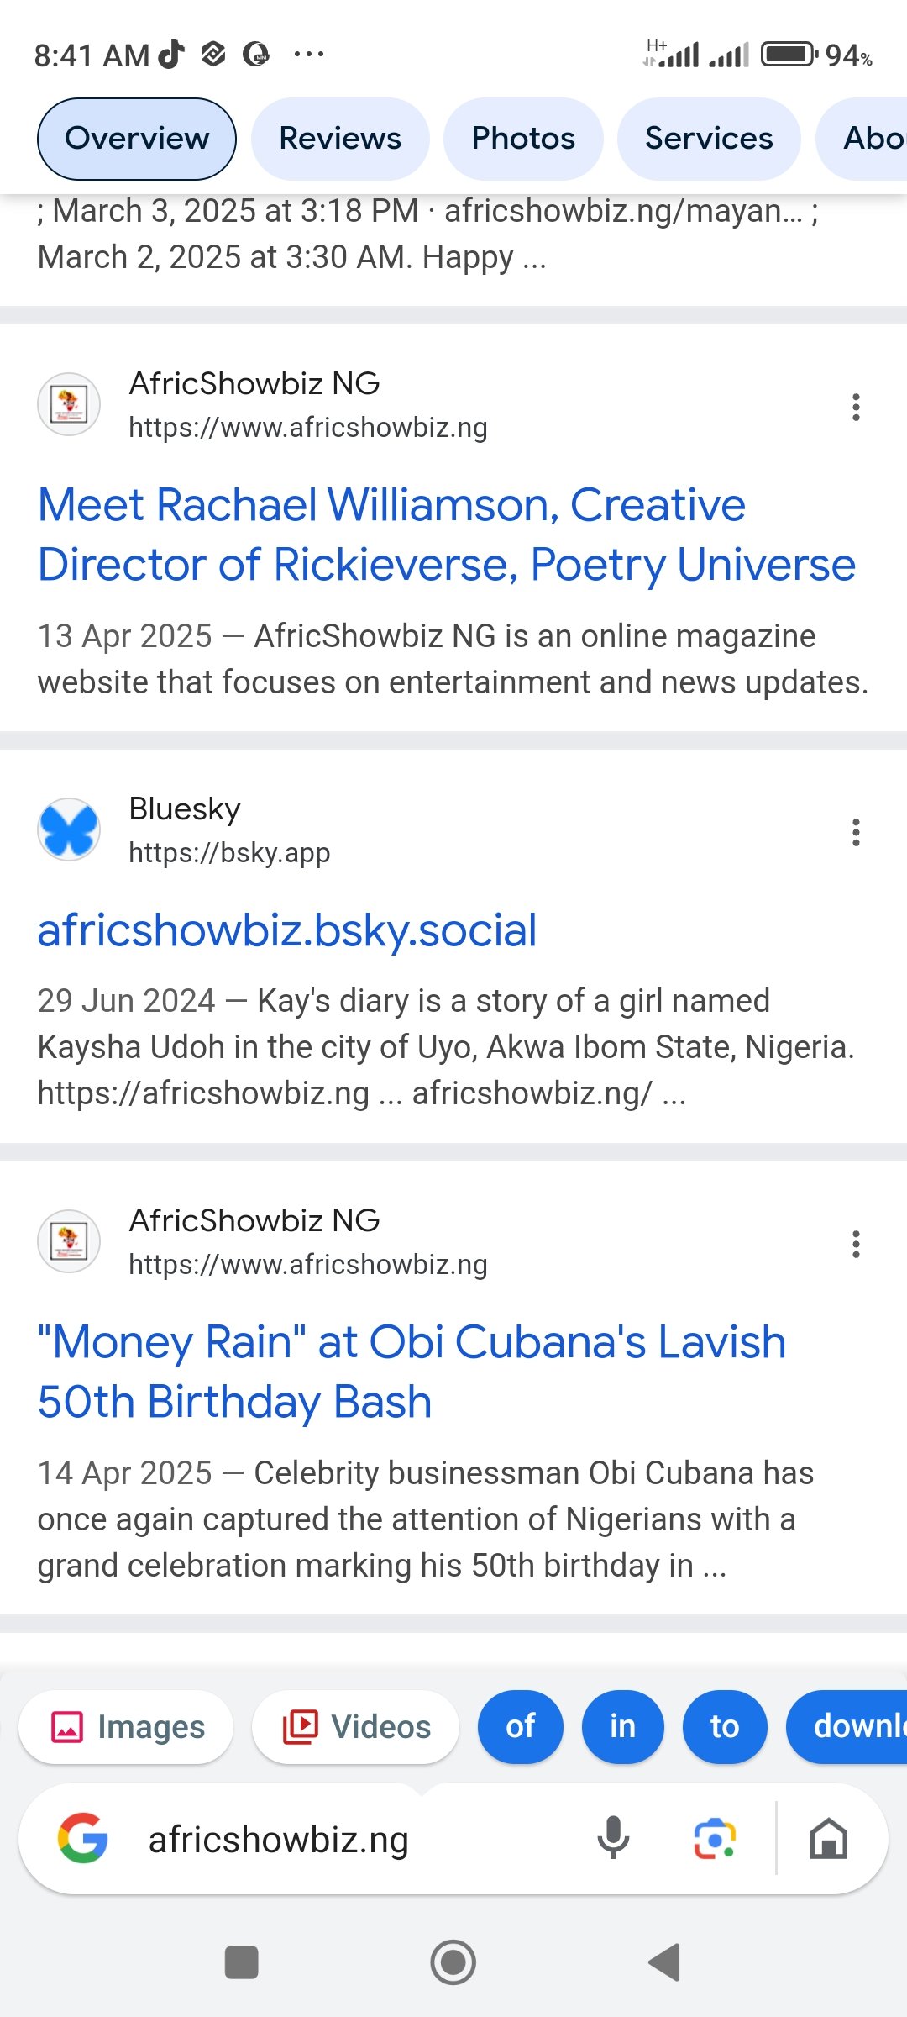This screenshot has width=907, height=2017.
Task: Tap the Google voice search microphone
Action: click(613, 1838)
